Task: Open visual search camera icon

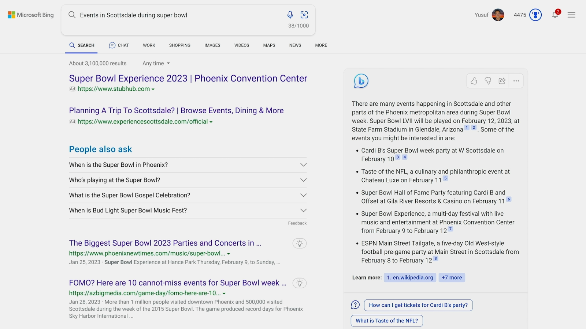Action: pos(304,15)
